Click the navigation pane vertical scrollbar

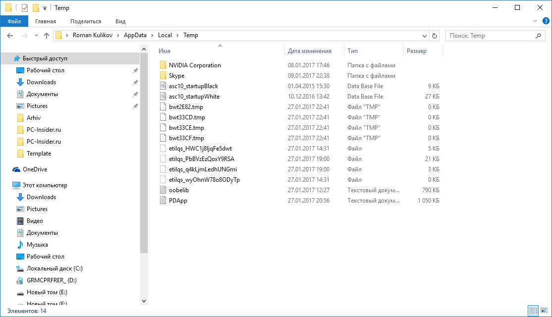tap(144, 149)
